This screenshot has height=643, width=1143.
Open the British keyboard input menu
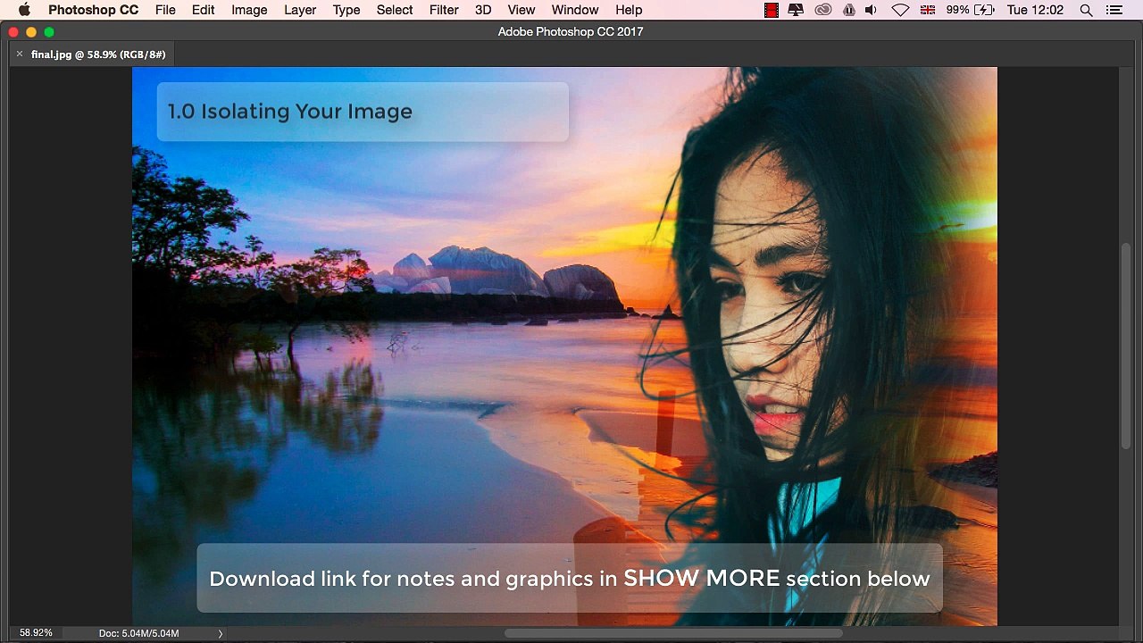[928, 10]
